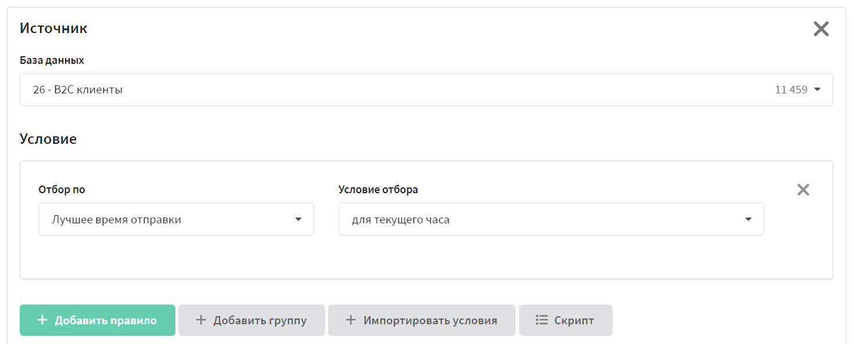Image resolution: width=853 pixels, height=344 pixels.
Task: Select the 26 - B2C клиенты database field
Action: point(426,90)
